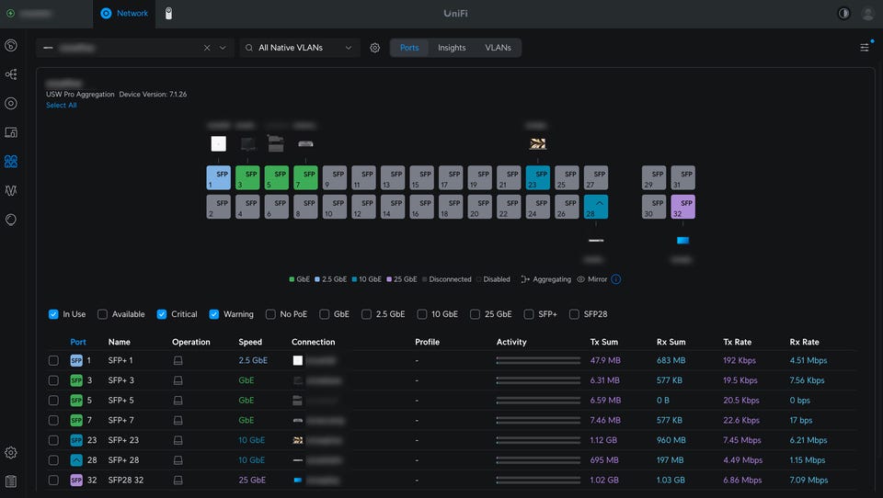Click the Mirror info icon
The height and width of the screenshot is (498, 883).
coord(616,279)
